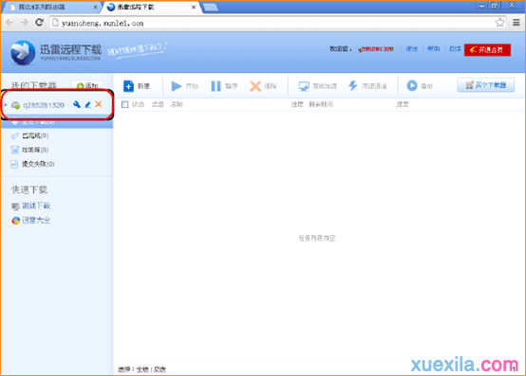The height and width of the screenshot is (376, 526).
Task: Click the icon beside 提交失败(0)
Action: click(x=14, y=164)
